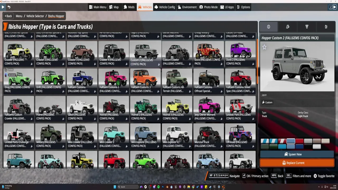Select the Military configuration tile
This screenshot has width=338, height=190.
(50, 136)
